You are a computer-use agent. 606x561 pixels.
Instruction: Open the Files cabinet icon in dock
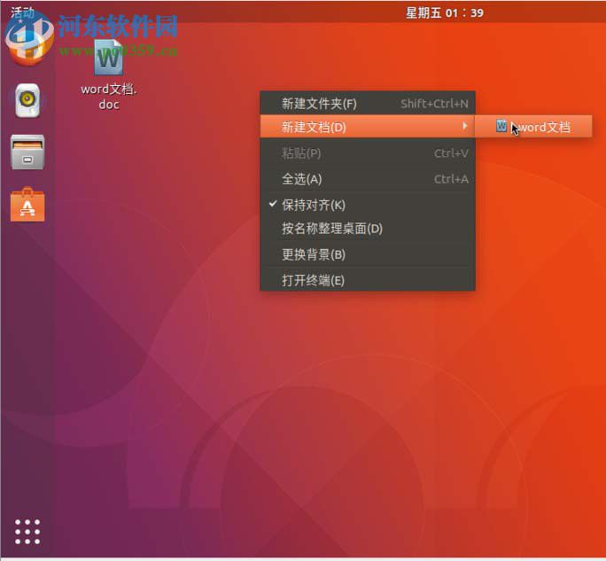(27, 152)
